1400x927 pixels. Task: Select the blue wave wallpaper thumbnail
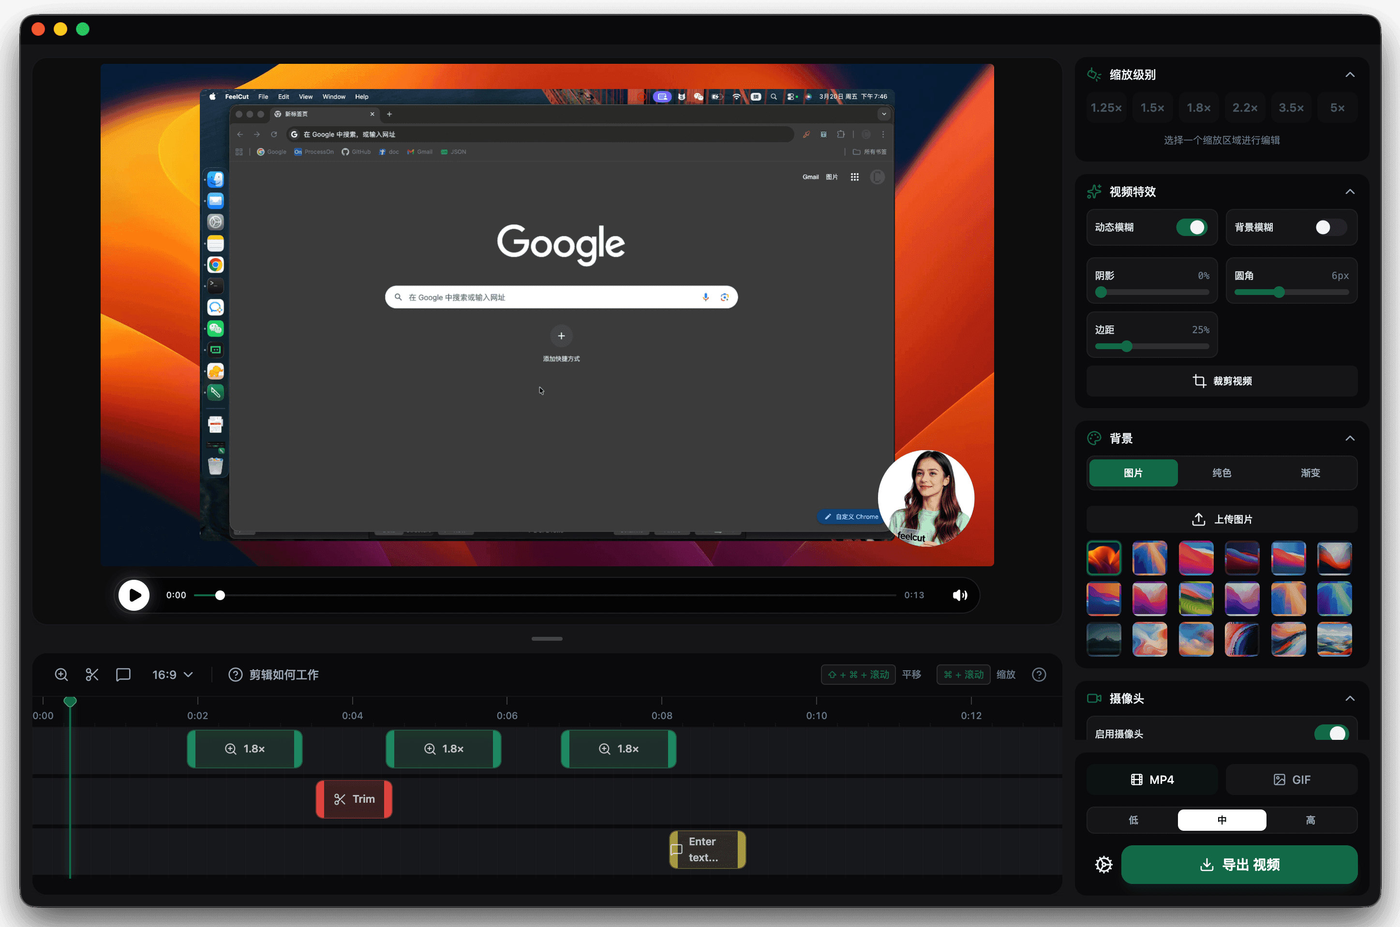pos(1149,558)
